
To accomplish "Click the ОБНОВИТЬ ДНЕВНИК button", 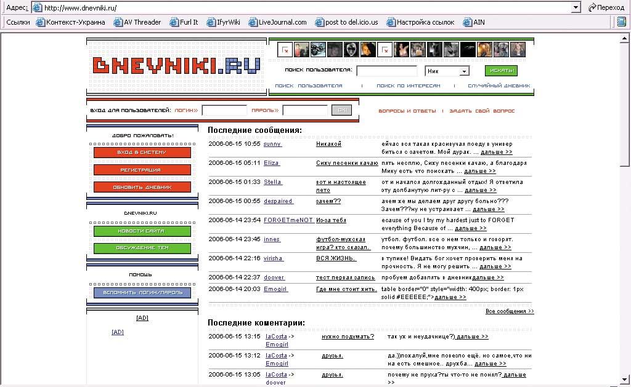I will pos(142,187).
